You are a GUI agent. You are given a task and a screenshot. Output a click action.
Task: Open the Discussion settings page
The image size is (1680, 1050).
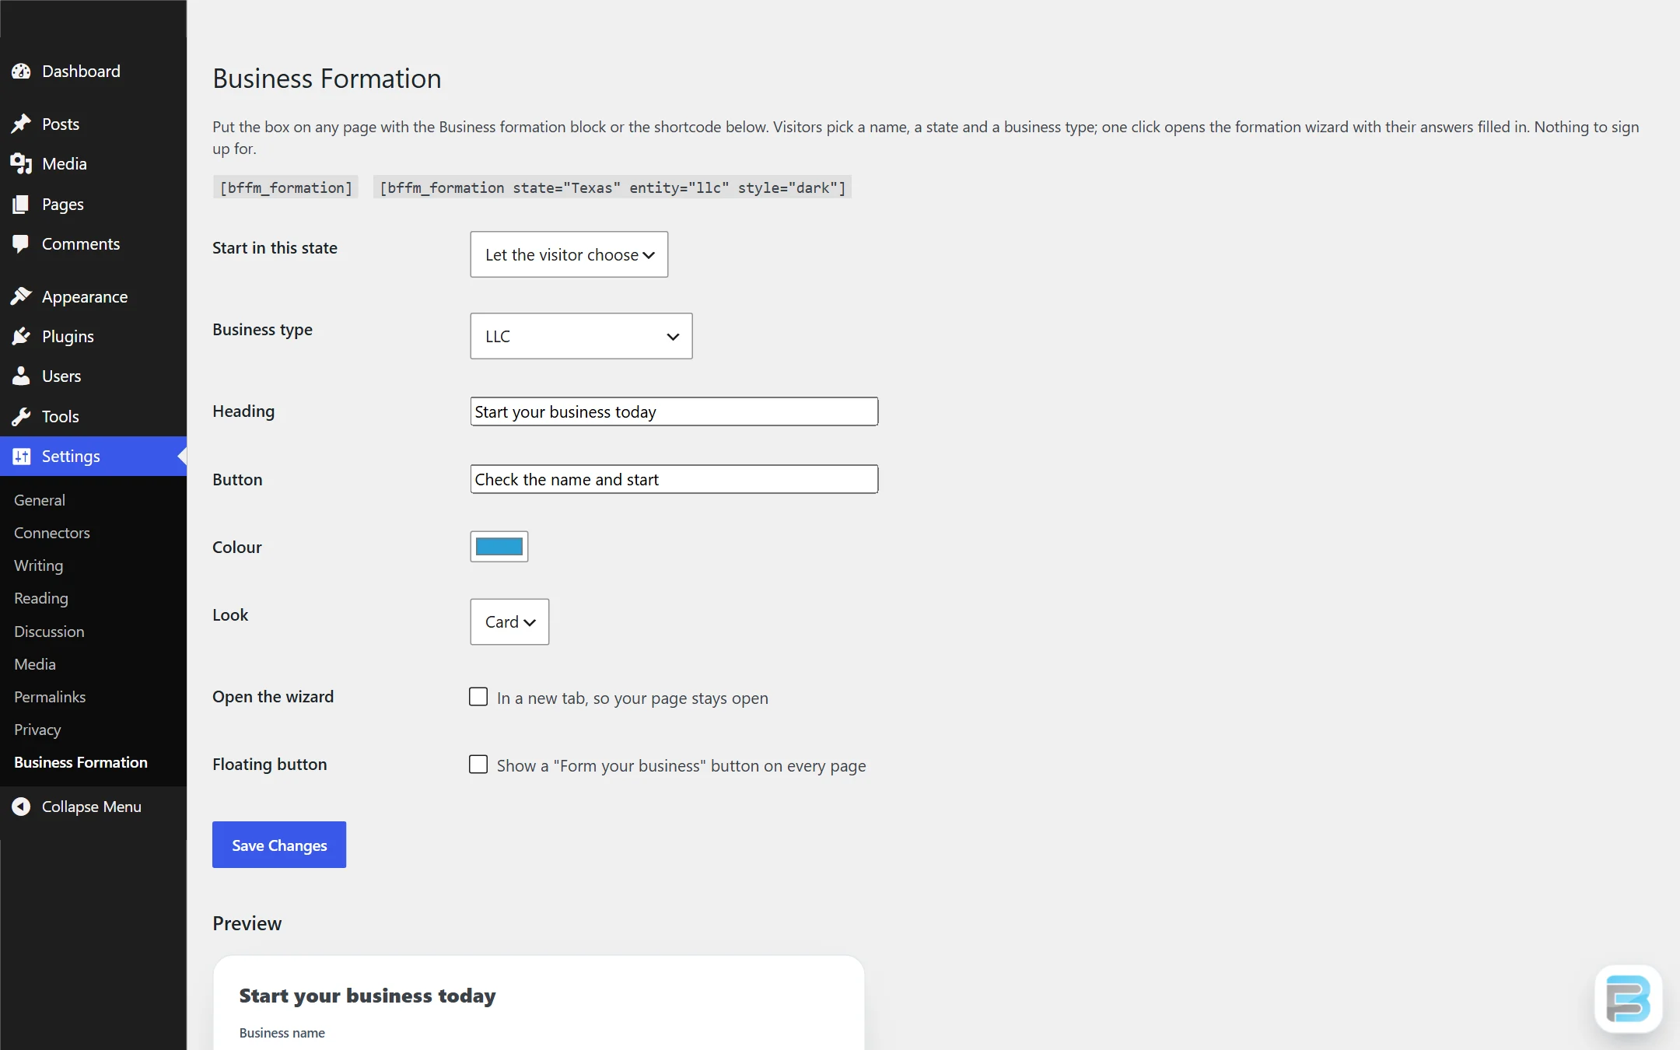[49, 632]
